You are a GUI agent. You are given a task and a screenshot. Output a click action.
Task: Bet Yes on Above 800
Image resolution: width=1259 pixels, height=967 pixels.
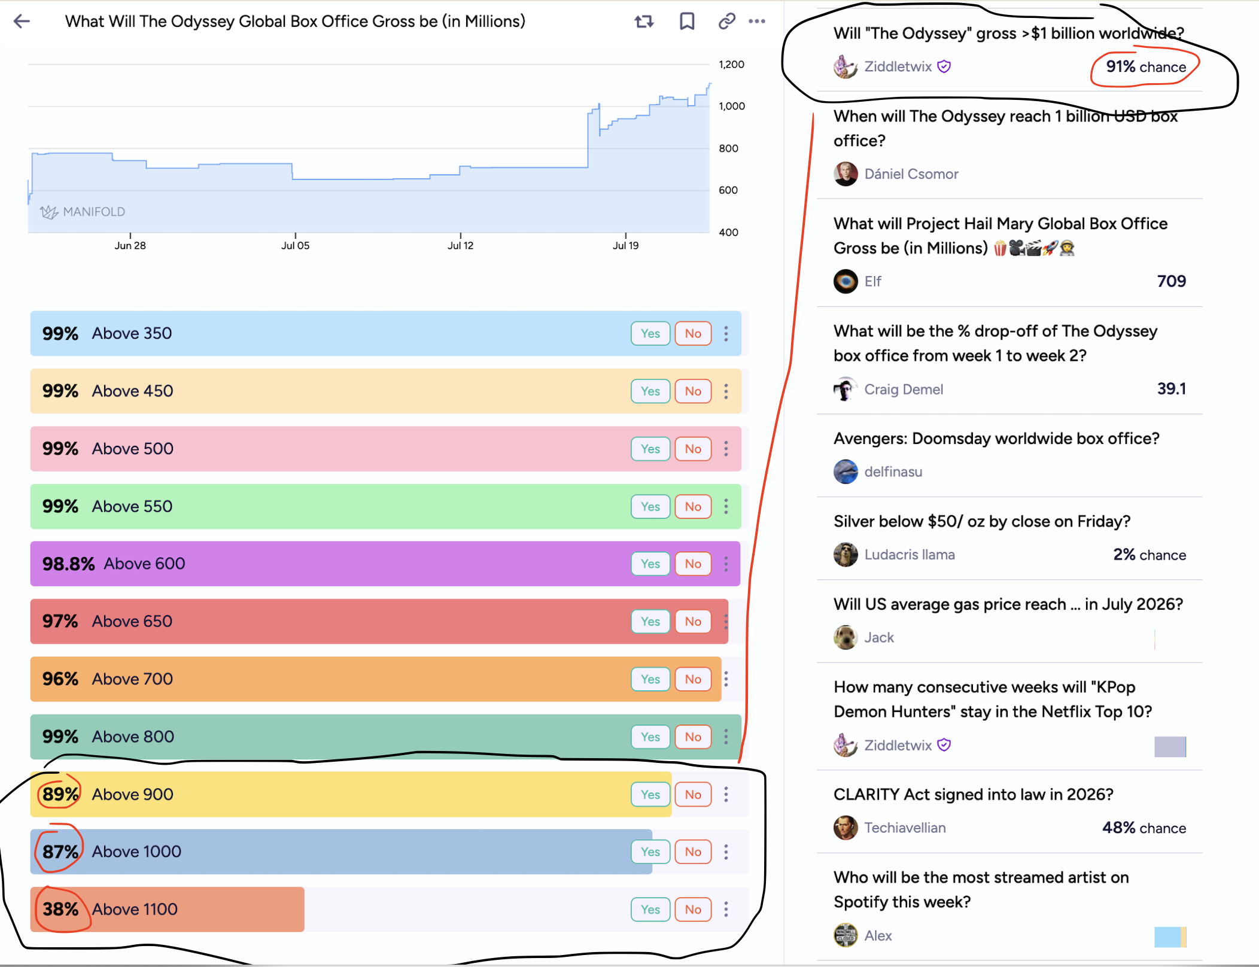coord(650,737)
